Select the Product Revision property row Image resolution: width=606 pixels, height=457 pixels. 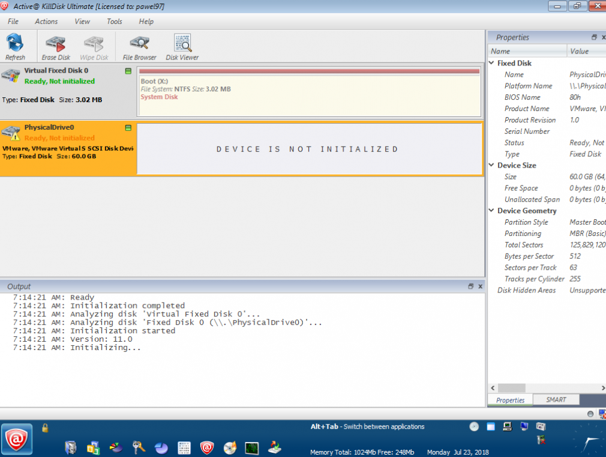[547, 120]
